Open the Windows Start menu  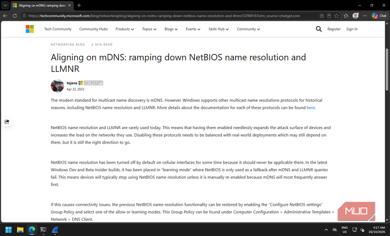(9, 229)
